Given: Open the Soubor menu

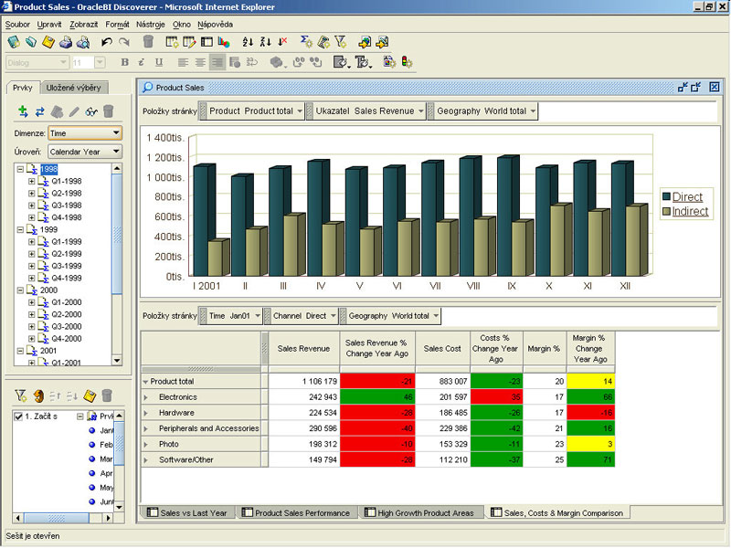Looking at the screenshot, I should pos(17,25).
